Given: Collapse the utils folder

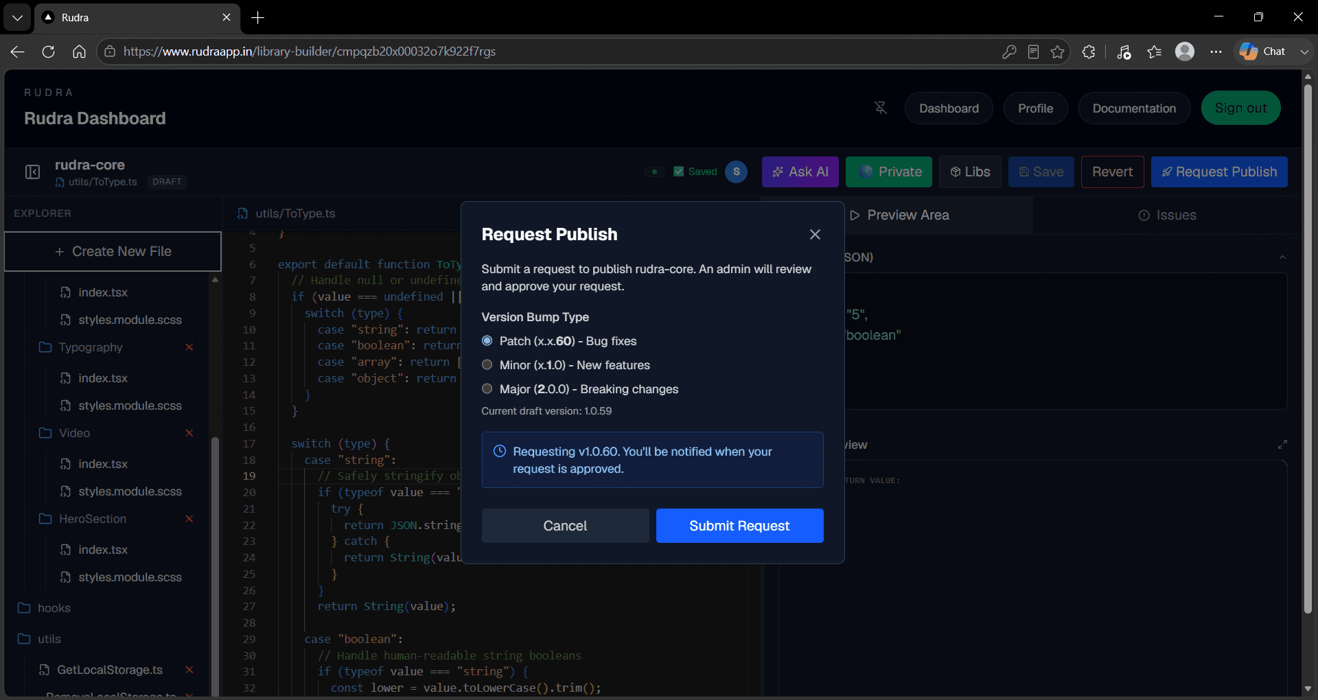Looking at the screenshot, I should (x=40, y=639).
